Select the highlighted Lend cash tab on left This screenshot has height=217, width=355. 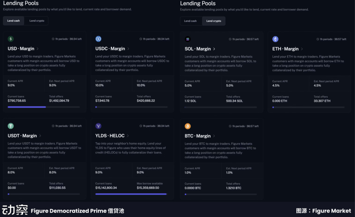point(13,21)
